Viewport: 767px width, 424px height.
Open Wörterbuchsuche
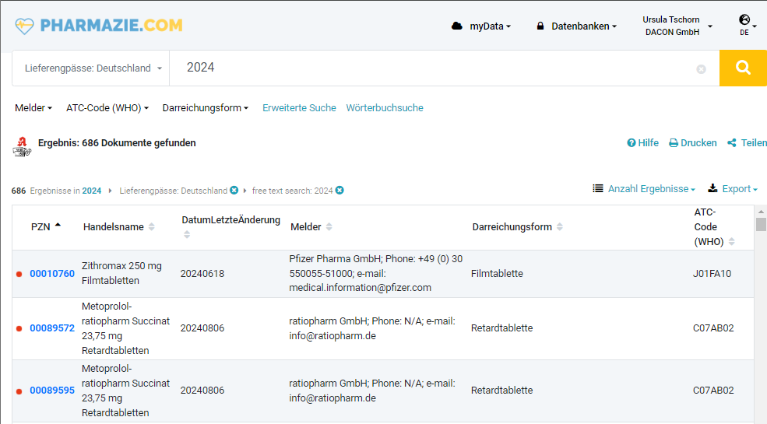(x=385, y=108)
